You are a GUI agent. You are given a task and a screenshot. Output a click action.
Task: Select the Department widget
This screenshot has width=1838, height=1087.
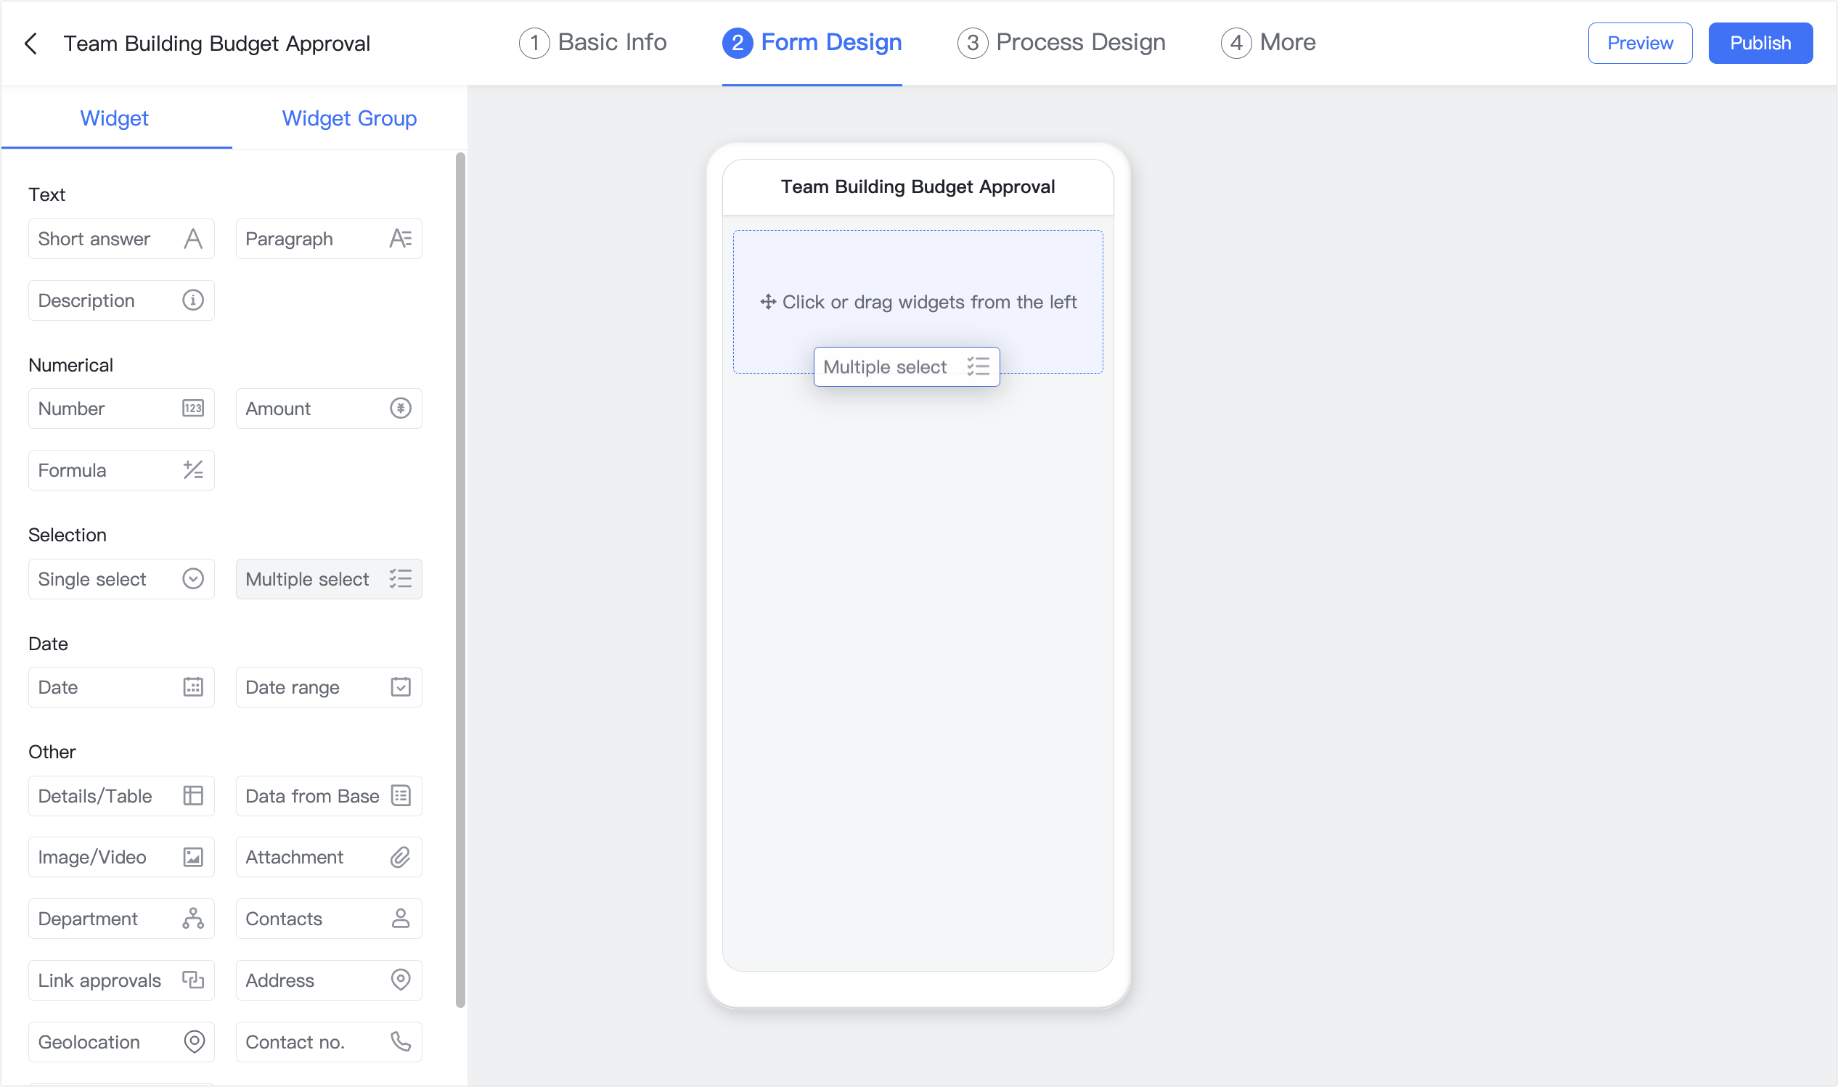click(121, 918)
